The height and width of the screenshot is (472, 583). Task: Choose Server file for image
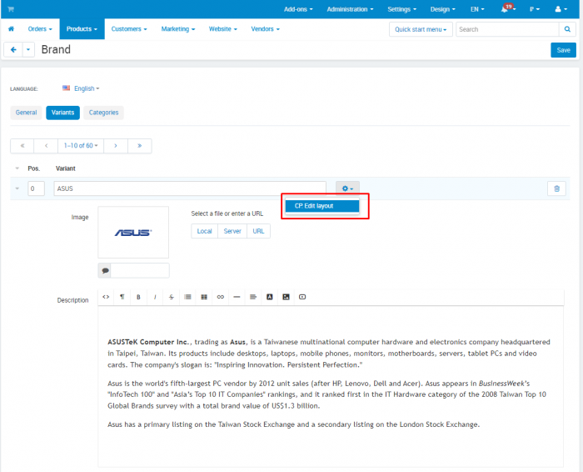coord(232,231)
